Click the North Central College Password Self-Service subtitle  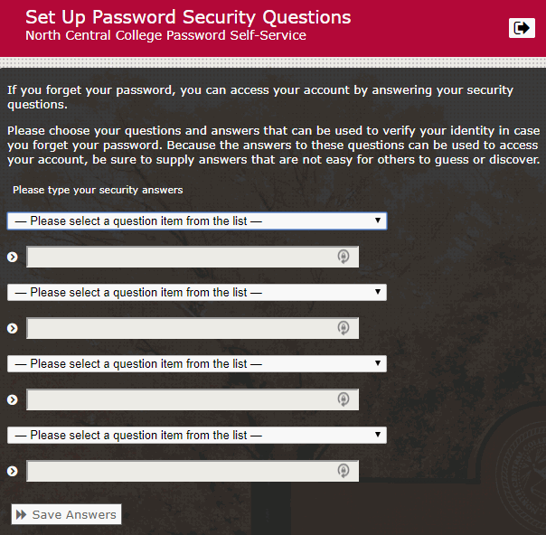165,36
